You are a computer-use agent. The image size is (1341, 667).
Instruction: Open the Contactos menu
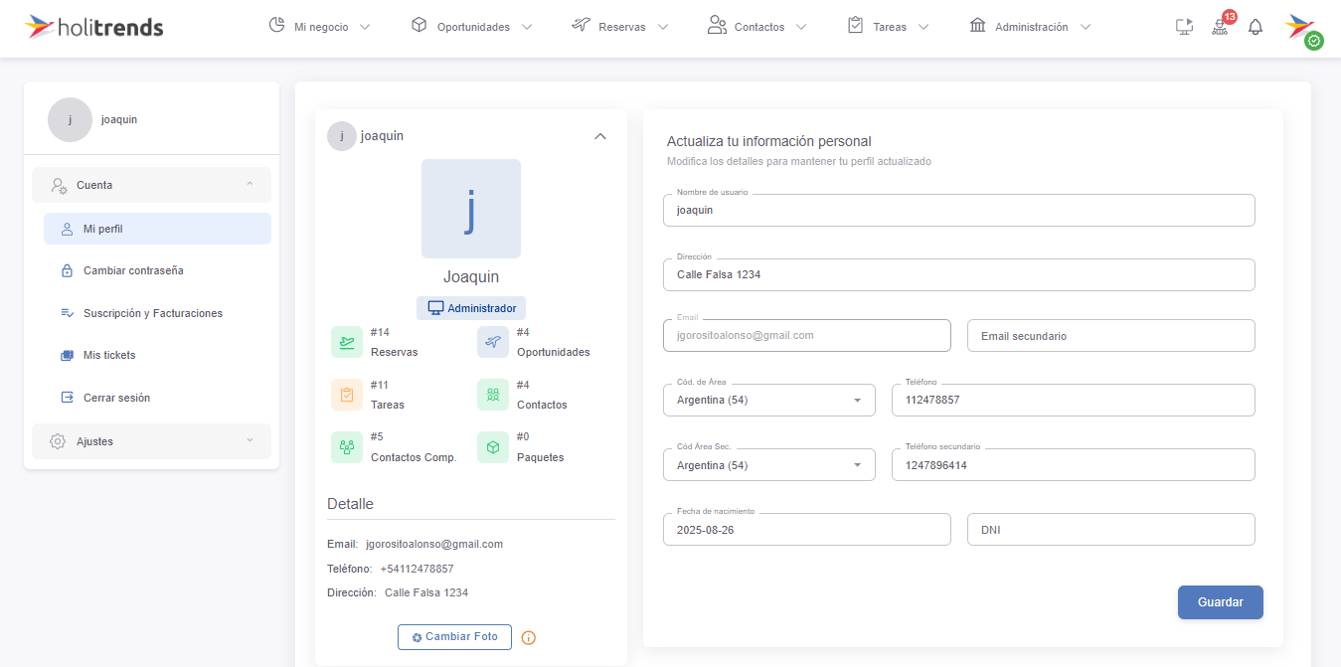[x=757, y=27]
